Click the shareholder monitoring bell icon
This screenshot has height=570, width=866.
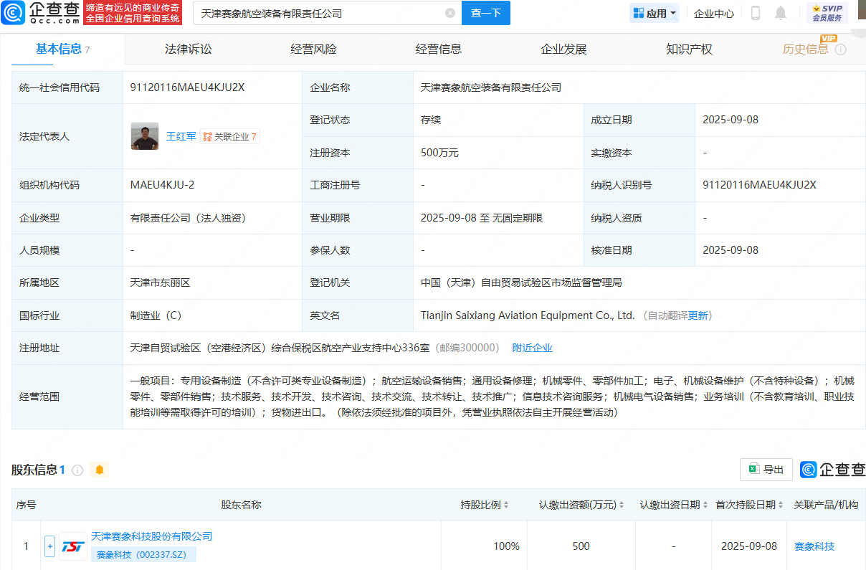coord(100,470)
